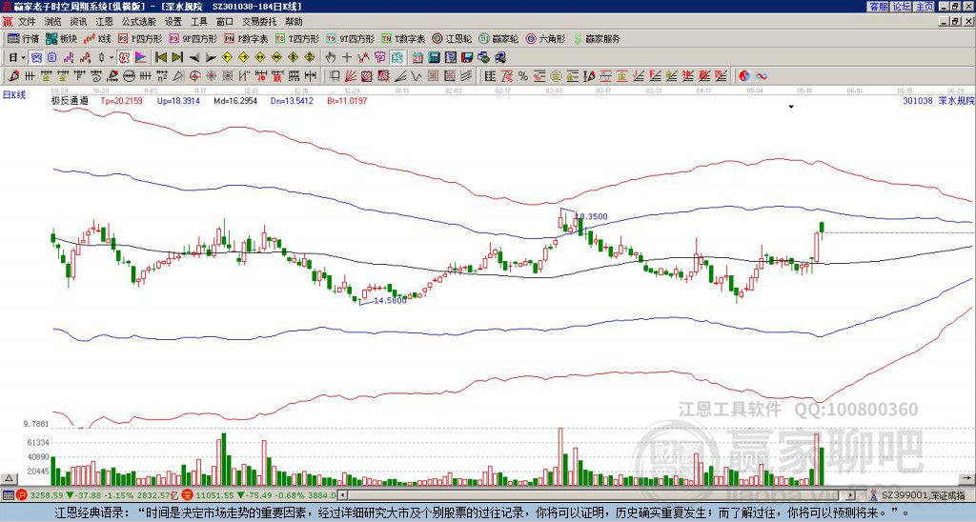976x522 pixels.
Task: Click scrollbar left arrow at bottom
Action: pyautogui.click(x=343, y=495)
